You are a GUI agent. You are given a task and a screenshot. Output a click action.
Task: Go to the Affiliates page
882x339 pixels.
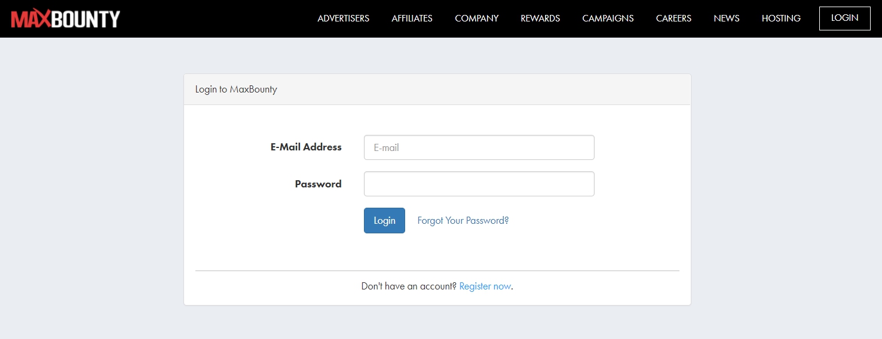[x=412, y=19]
